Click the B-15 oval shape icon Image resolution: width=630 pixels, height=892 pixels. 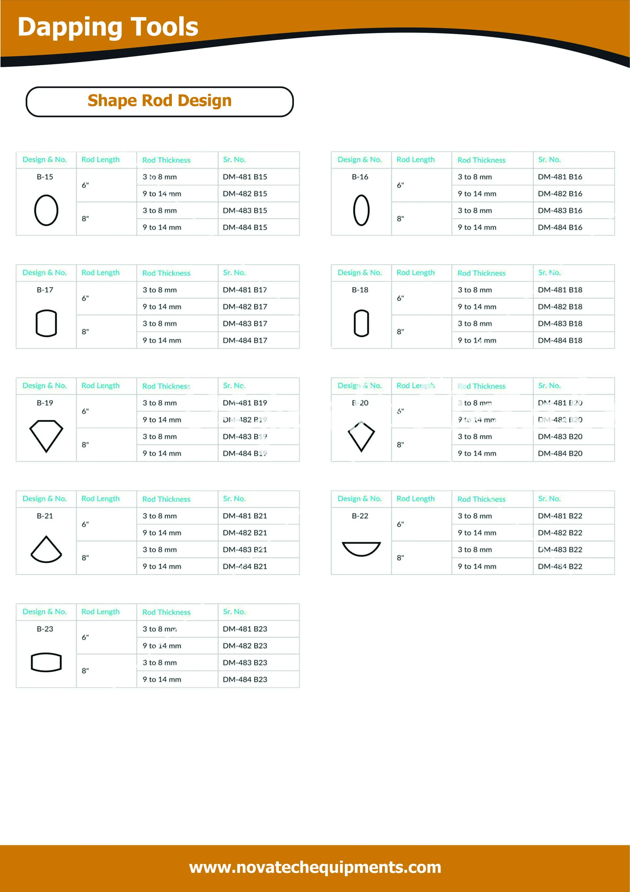coord(46,210)
